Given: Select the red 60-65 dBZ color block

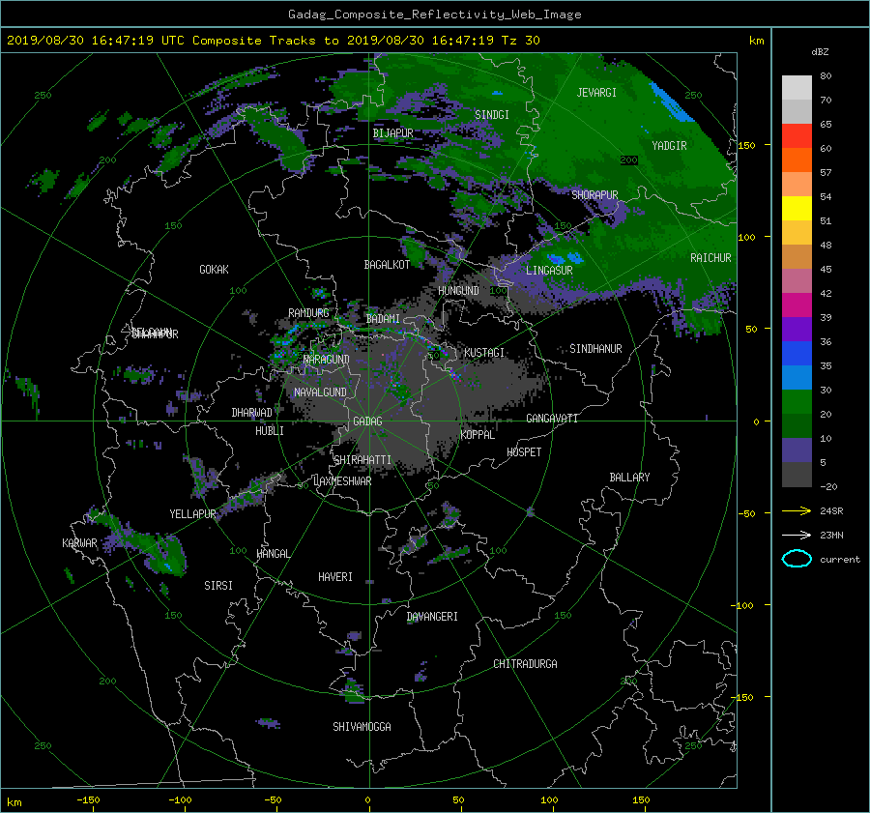Looking at the screenshot, I should (797, 136).
